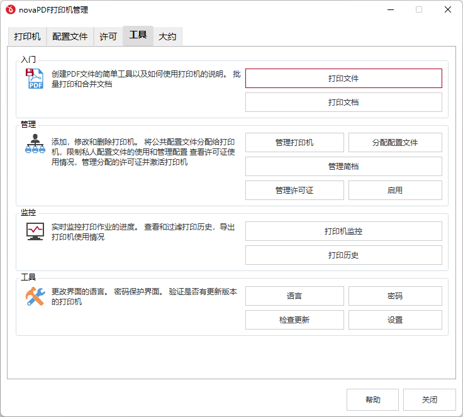Open 管理打印机
The height and width of the screenshot is (417, 463).
click(294, 142)
